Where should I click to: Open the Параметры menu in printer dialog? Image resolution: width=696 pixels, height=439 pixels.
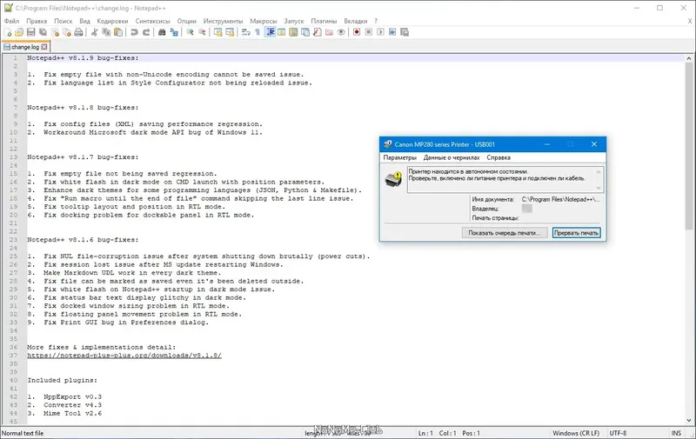(400, 157)
